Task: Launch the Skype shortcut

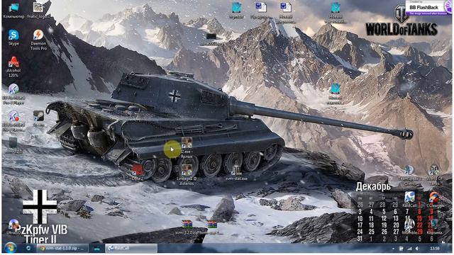Action: pos(13,38)
